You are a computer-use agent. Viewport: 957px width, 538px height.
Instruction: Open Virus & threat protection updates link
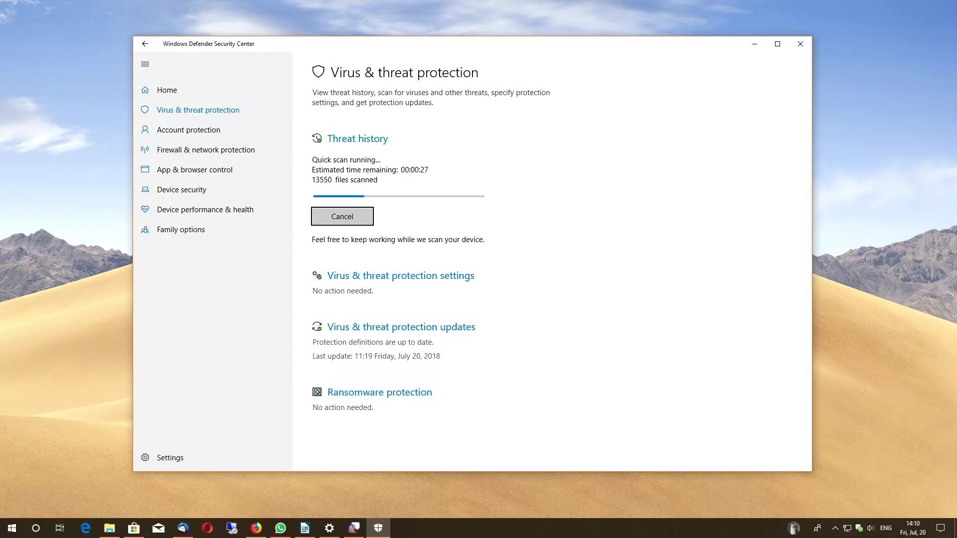(x=401, y=327)
